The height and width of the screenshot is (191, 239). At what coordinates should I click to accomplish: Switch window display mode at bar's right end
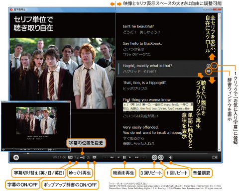click(x=215, y=157)
